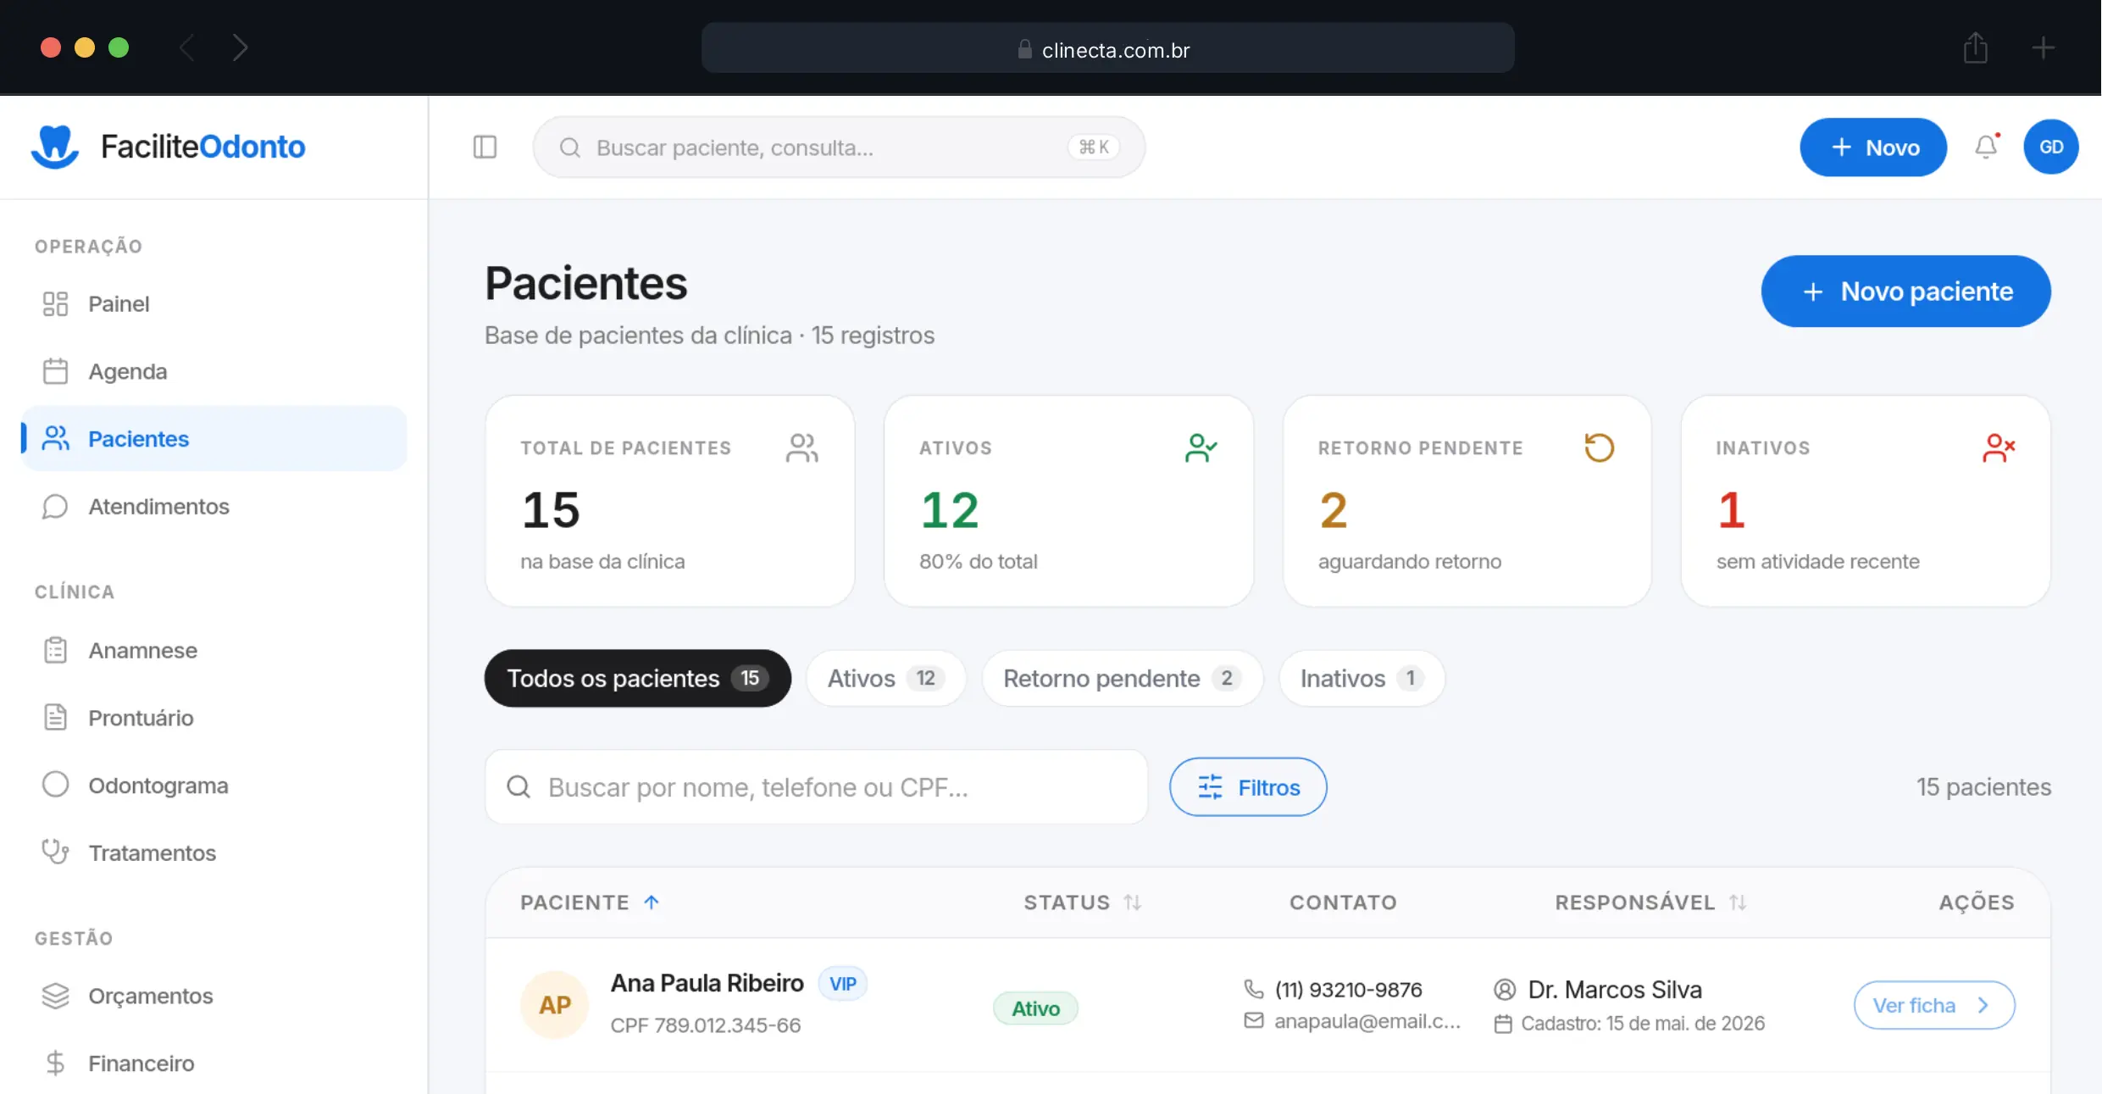Click the Buscar por nome, telefone ou CPF field
The height and width of the screenshot is (1094, 2102).
(x=816, y=787)
